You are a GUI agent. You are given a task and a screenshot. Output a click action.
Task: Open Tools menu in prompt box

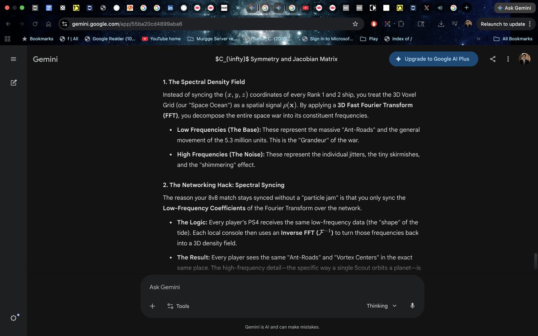click(x=178, y=306)
